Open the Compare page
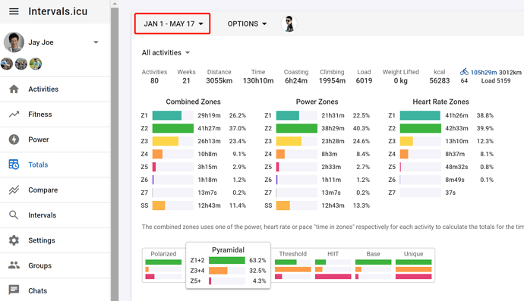524x301 pixels. tap(55, 190)
